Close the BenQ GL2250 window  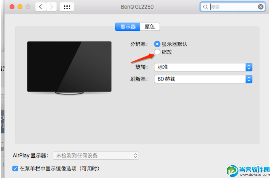12,7
